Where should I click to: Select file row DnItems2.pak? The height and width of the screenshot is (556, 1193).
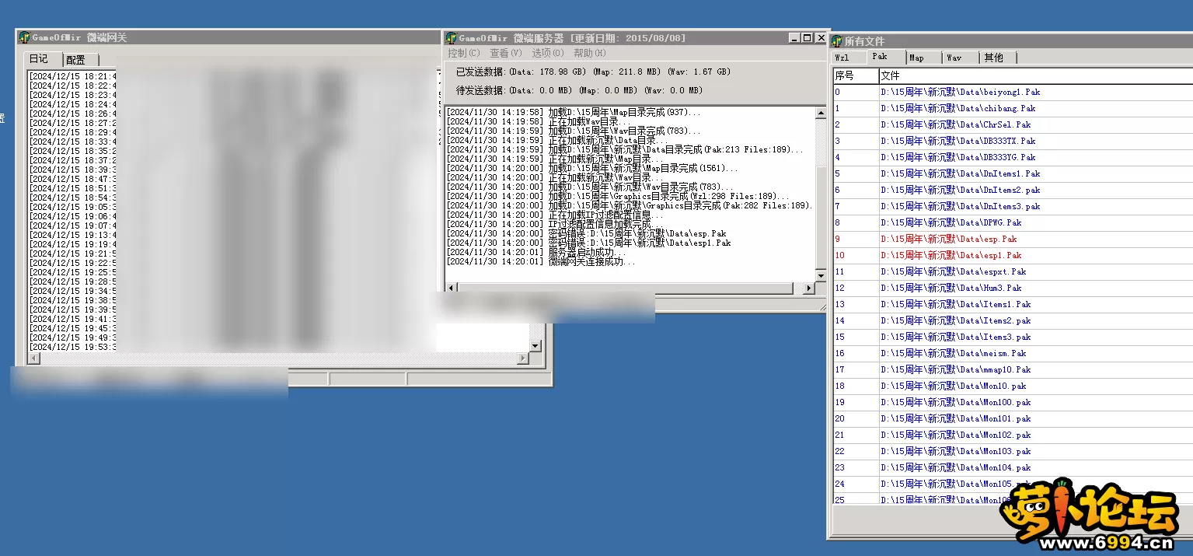pos(1013,190)
